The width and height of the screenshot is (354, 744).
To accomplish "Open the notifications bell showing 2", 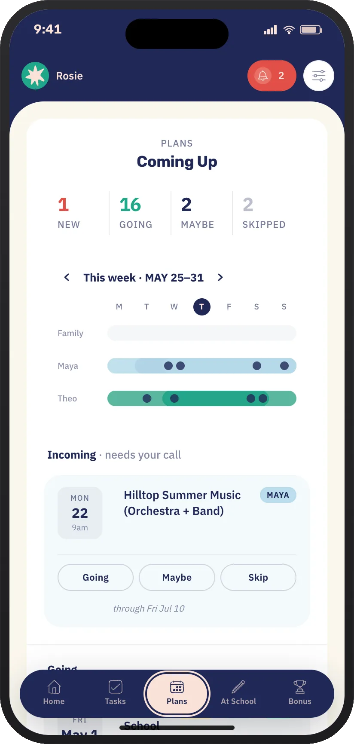I will pos(272,76).
